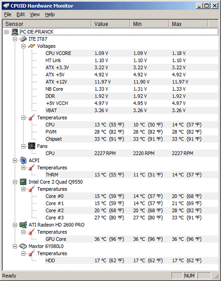This screenshot has height=281, width=221.
Task: Collapse Intel Core 2 Quad Temperatures group
Action: [23, 189]
